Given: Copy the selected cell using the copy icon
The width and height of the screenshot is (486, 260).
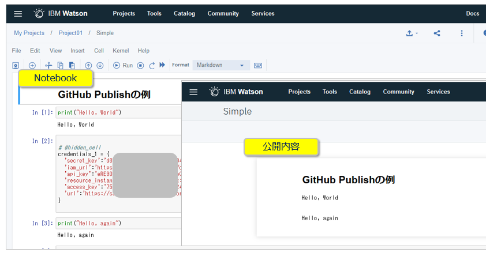Looking at the screenshot, I should [61, 65].
